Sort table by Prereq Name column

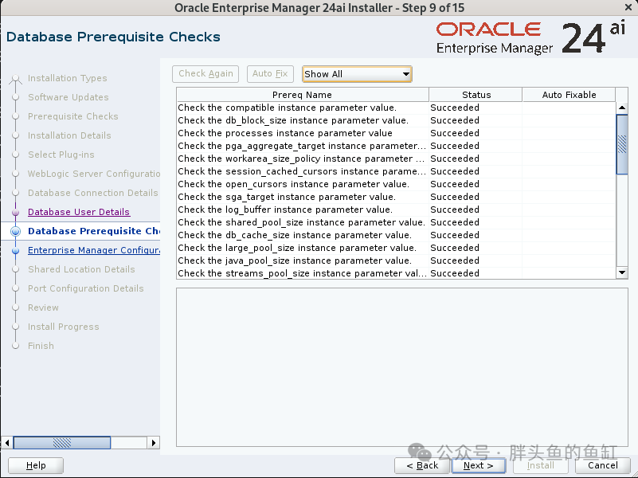303,95
